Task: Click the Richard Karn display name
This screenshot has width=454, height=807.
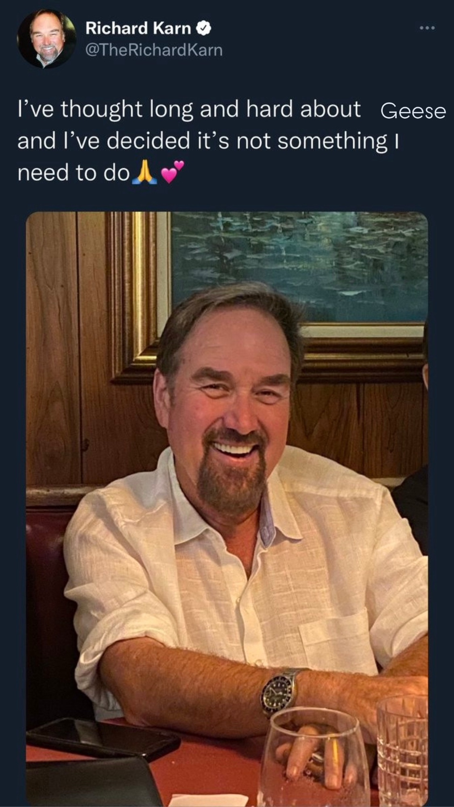Action: [138, 28]
